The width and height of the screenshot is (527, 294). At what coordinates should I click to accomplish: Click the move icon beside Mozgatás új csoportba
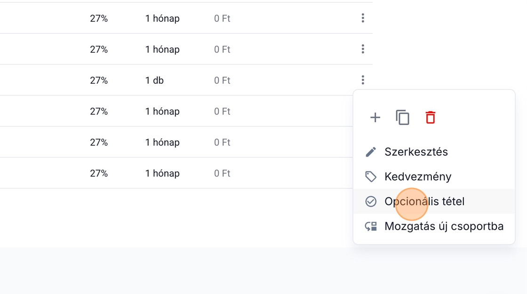click(371, 226)
